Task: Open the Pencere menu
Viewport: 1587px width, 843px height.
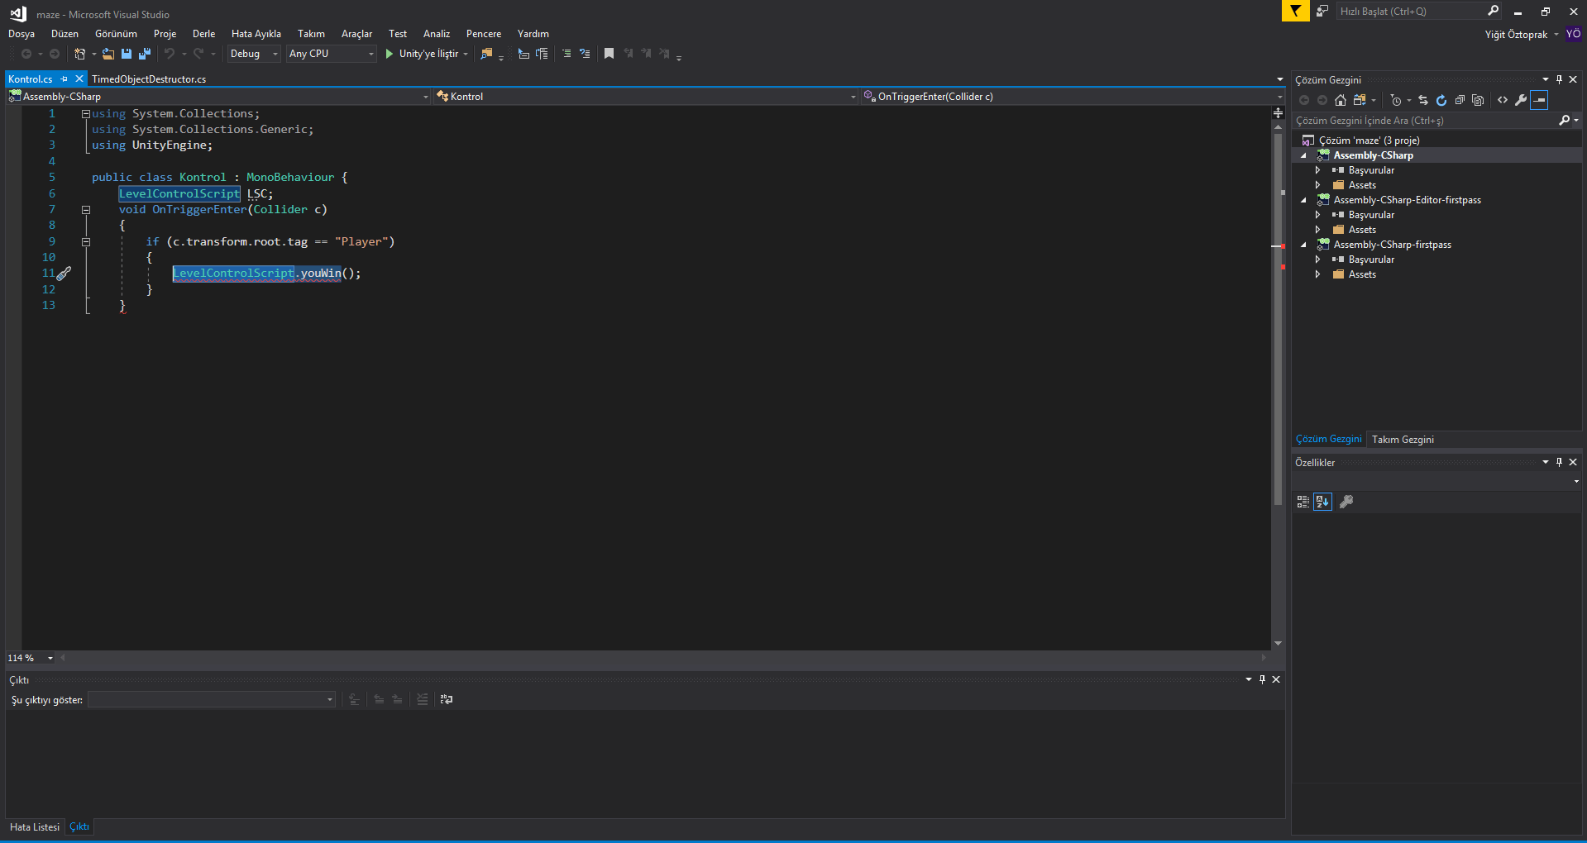Action: click(484, 34)
